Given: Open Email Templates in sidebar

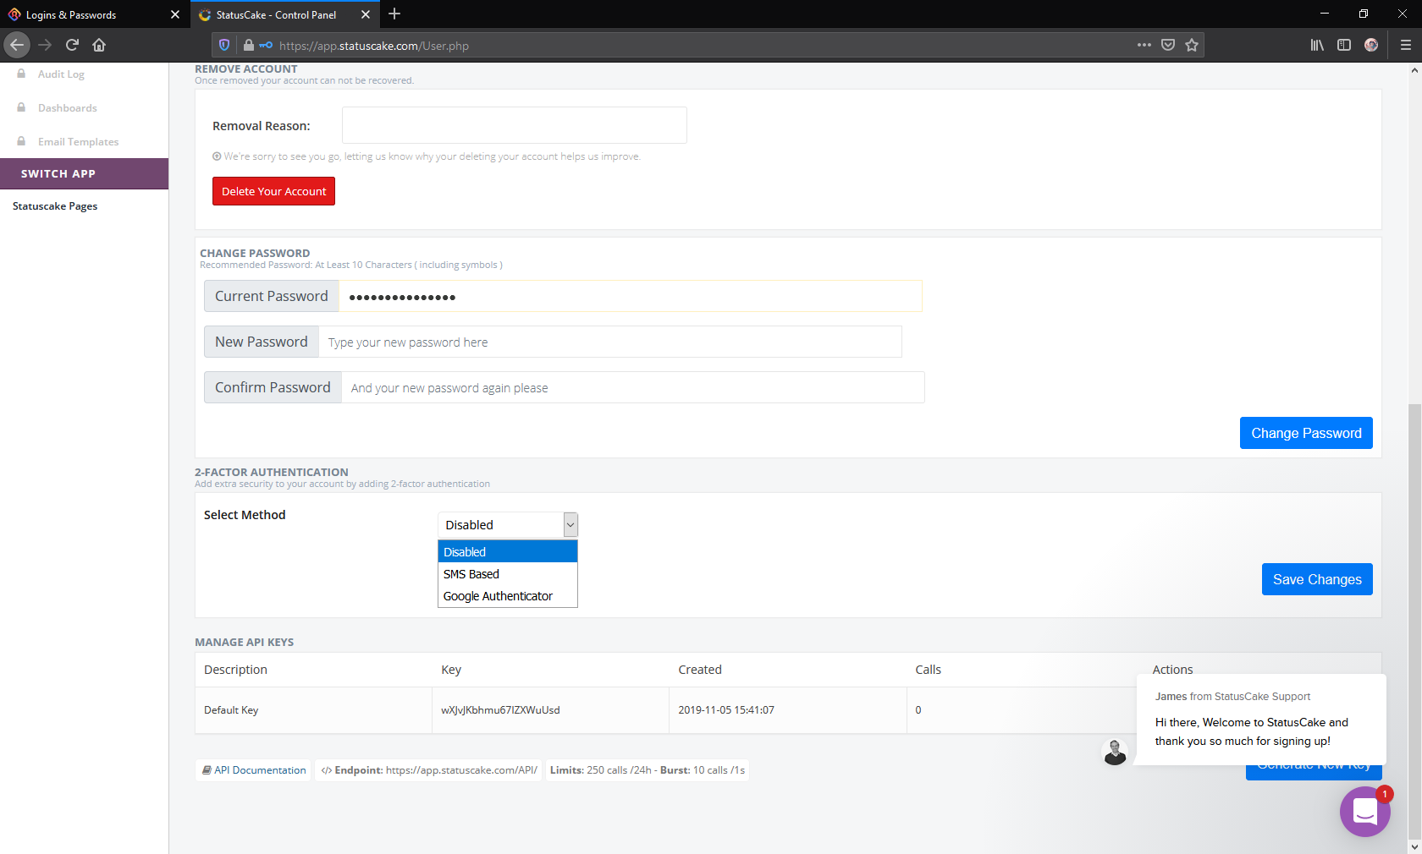Looking at the screenshot, I should pos(78,142).
